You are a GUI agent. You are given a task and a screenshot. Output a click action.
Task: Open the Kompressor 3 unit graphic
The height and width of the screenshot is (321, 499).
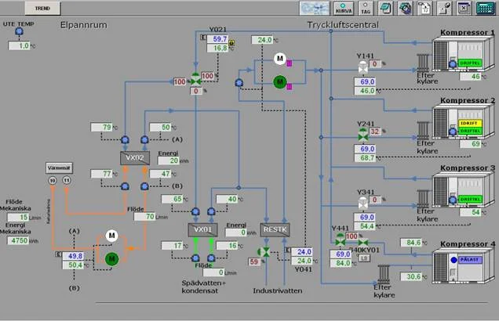point(464,191)
